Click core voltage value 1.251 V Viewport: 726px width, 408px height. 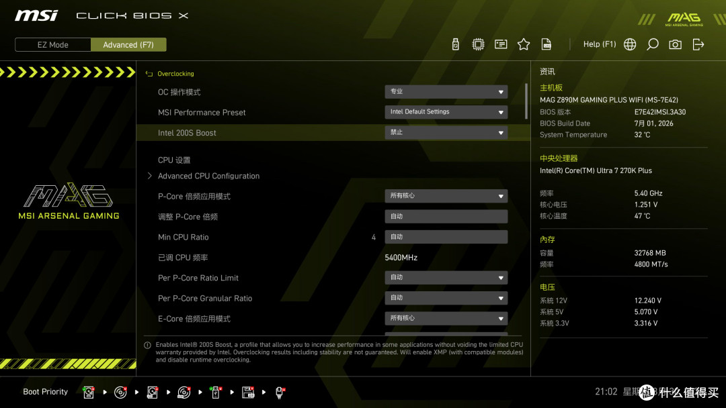tap(646, 205)
